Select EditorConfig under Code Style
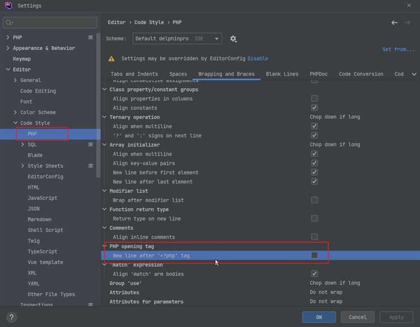The height and width of the screenshot is (327, 420). 45,177
